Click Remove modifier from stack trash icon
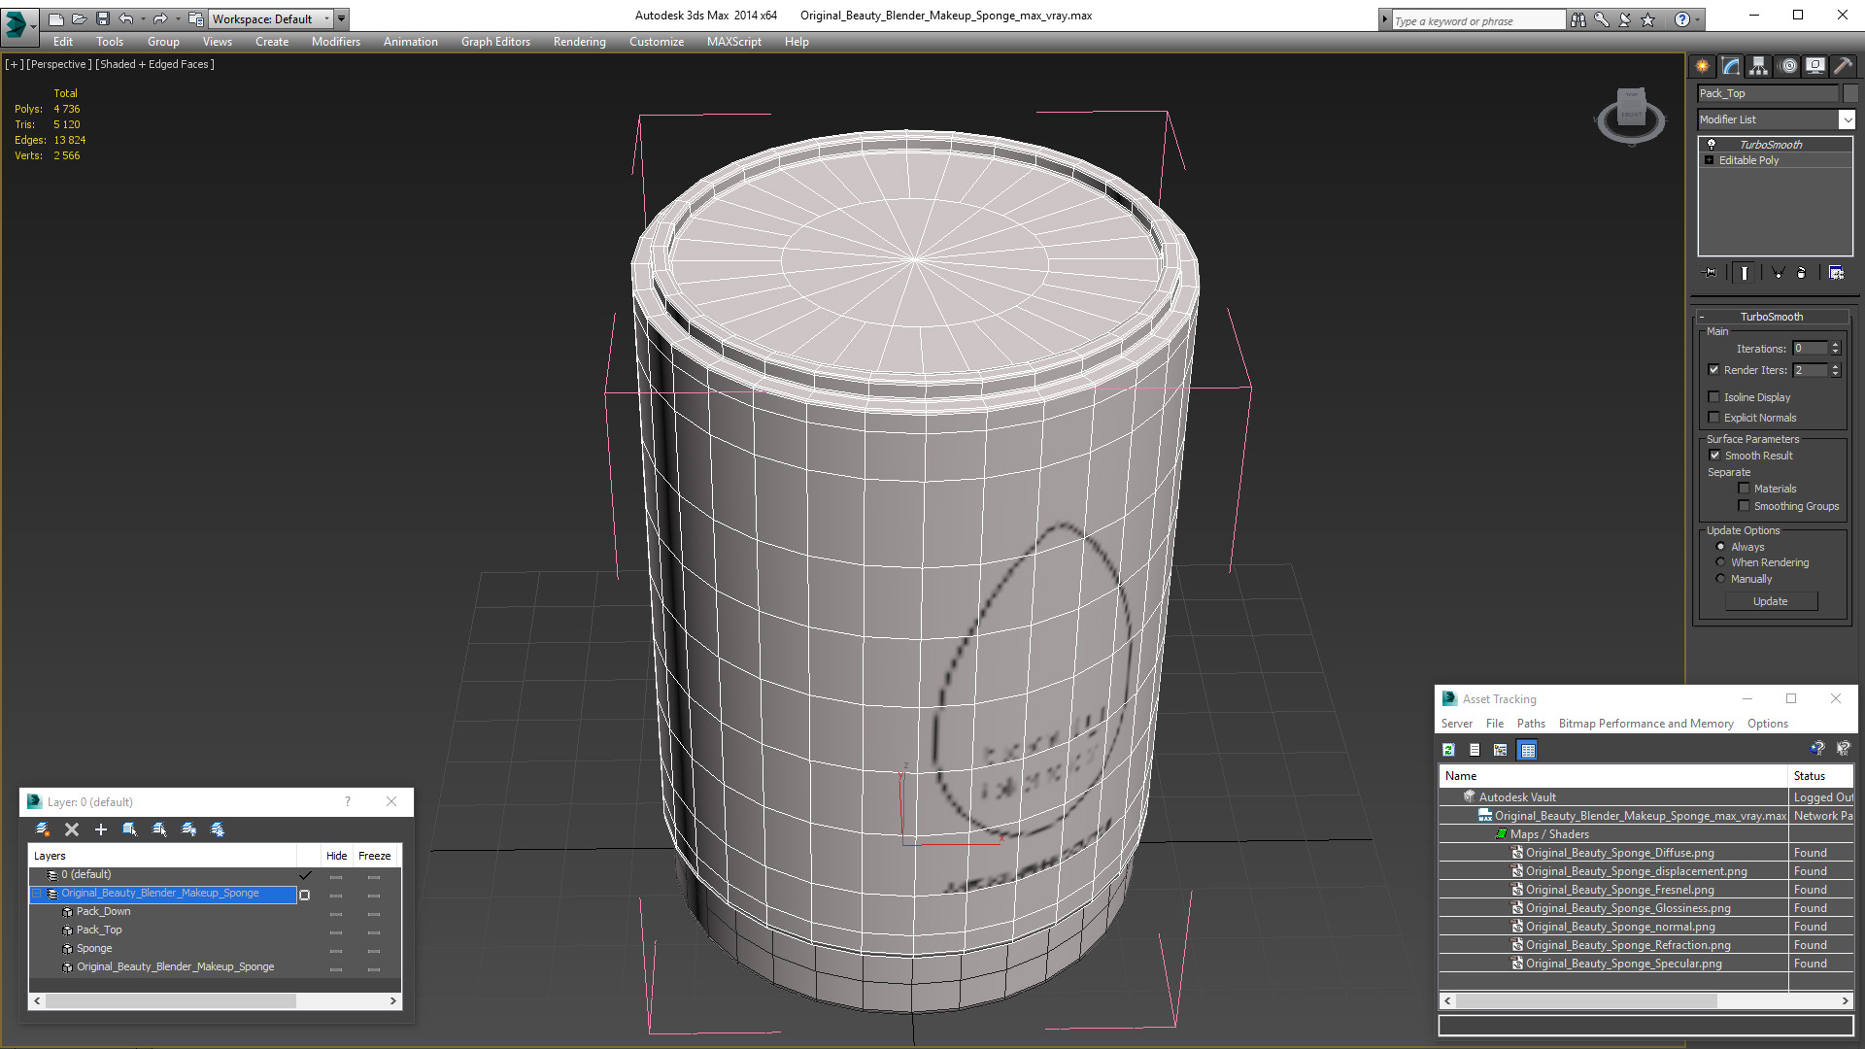The width and height of the screenshot is (1865, 1049). tap(1801, 273)
